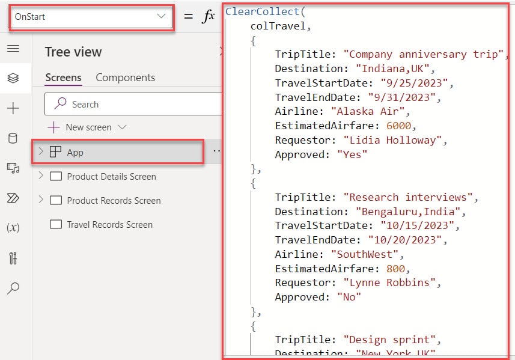The width and height of the screenshot is (515, 360).
Task: Open the New screen dropdown chevron
Action: tap(122, 127)
